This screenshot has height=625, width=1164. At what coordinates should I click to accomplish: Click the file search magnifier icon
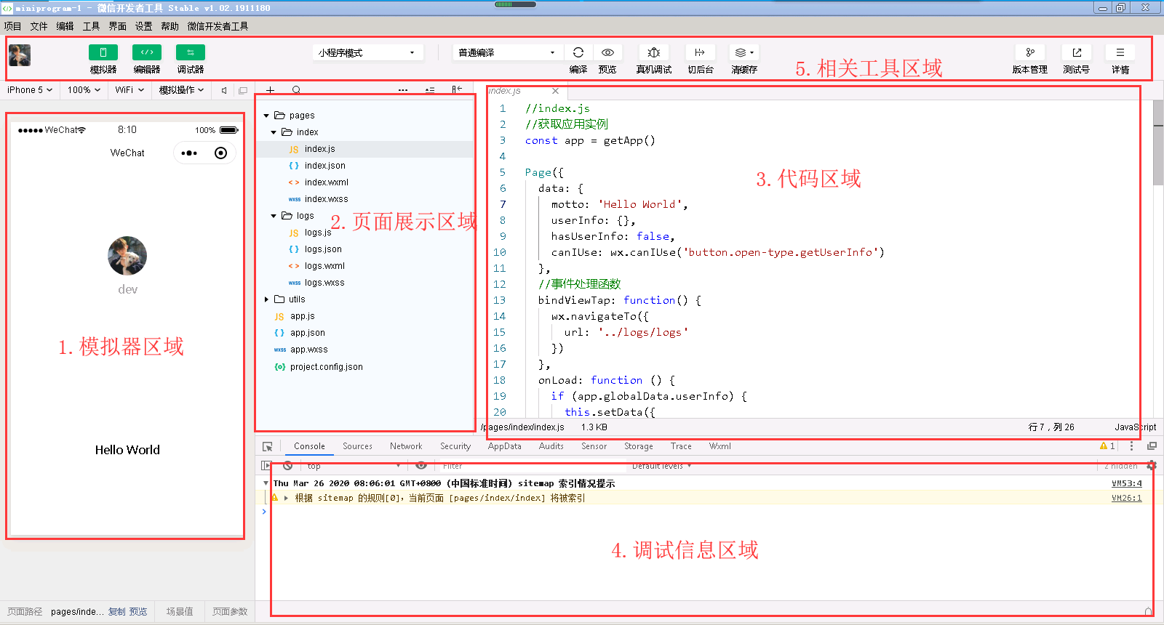pos(296,90)
